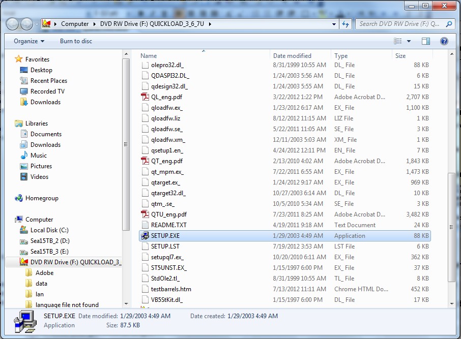Select file qt_mpm.ex_
This screenshot has width=461, height=339.
167,172
